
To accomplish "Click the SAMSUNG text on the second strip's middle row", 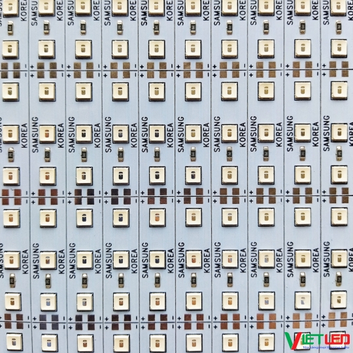I will pos(35,135).
